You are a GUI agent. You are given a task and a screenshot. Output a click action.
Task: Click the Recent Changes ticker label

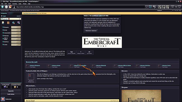pyautogui.click(x=5, y=11)
